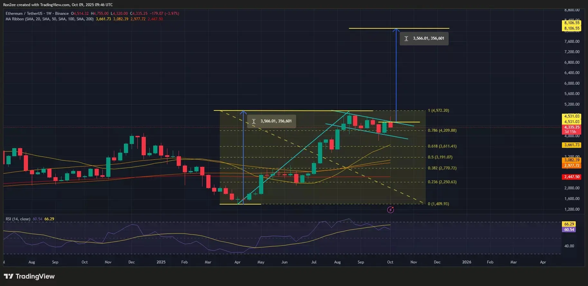Image resolution: width=588 pixels, height=286 pixels.
Task: Click the red 2,447.50 tag on the price scale
Action: 572,177
